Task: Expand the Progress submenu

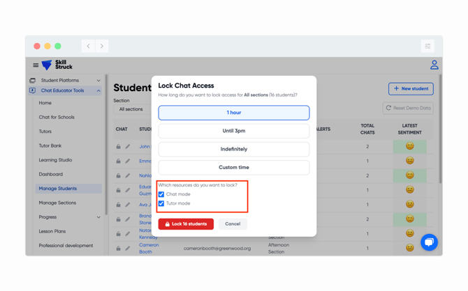Action: pos(98,217)
